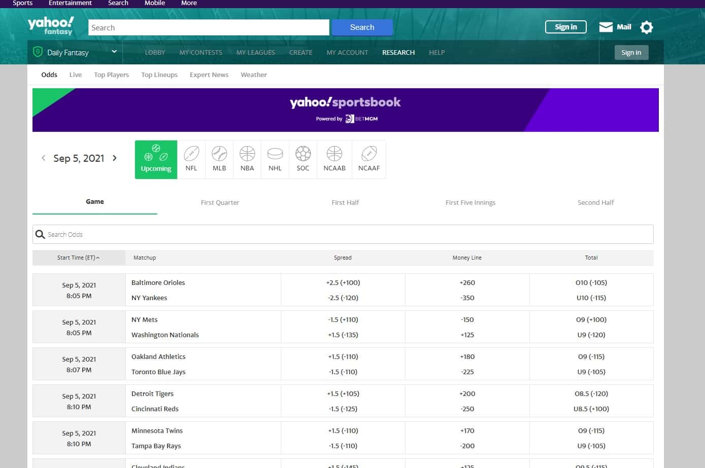Sort by Start Time (ET) column
The height and width of the screenshot is (468, 705).
(x=79, y=258)
